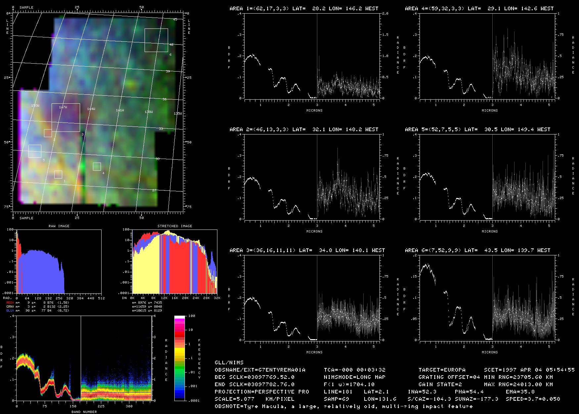Click the PHA=54.4 value
Viewport: 579px width, 414px height.
pos(469,392)
